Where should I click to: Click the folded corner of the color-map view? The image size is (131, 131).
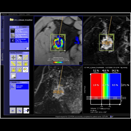(80, 18)
